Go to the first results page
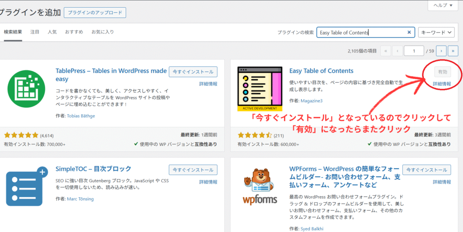Image resolution: width=463 pixels, height=232 pixels. 386,51
